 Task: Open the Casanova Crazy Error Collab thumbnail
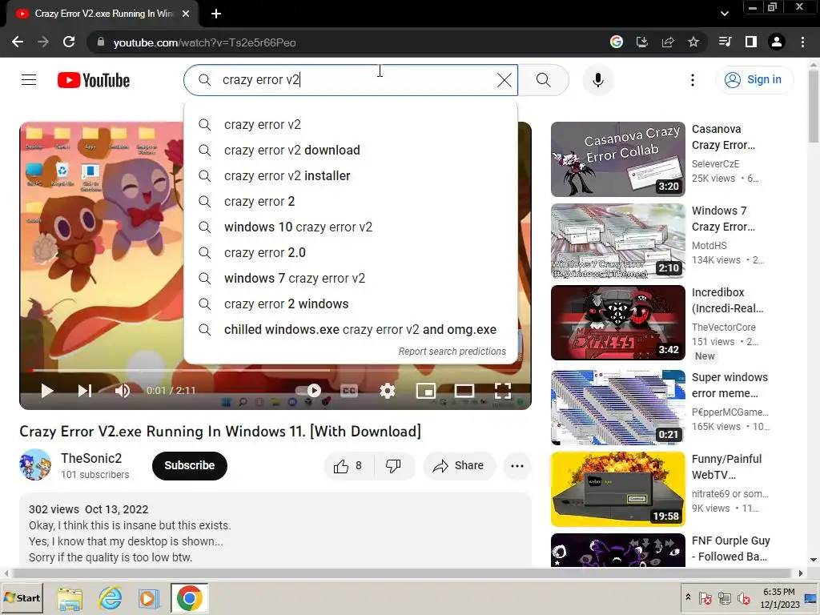617,159
